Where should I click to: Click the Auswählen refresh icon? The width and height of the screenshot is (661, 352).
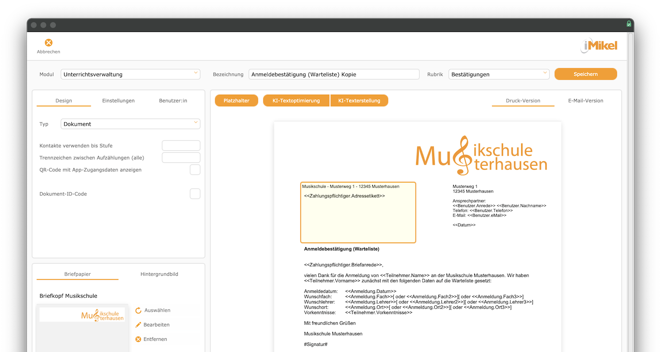[138, 311]
